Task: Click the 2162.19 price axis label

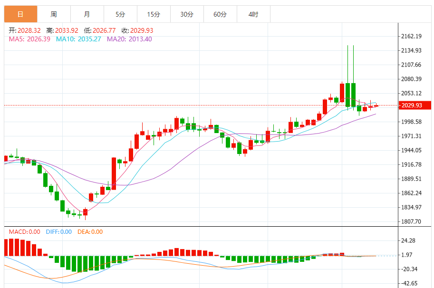Action: tap(411, 36)
